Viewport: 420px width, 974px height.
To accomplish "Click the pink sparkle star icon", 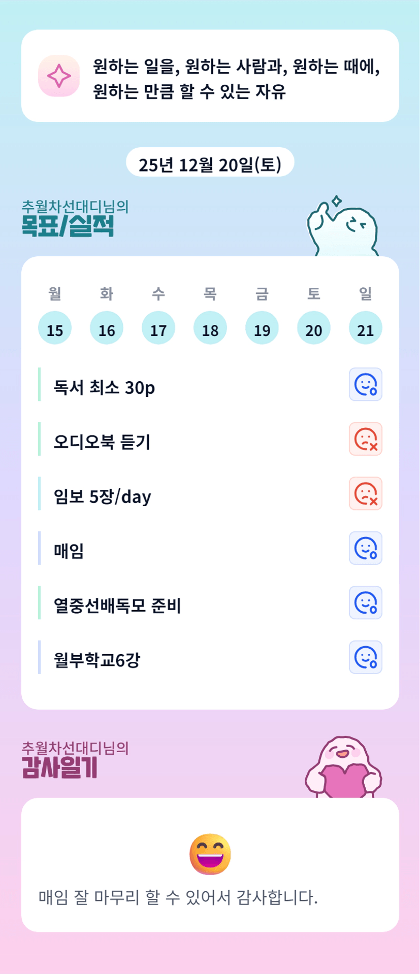I will point(59,76).
